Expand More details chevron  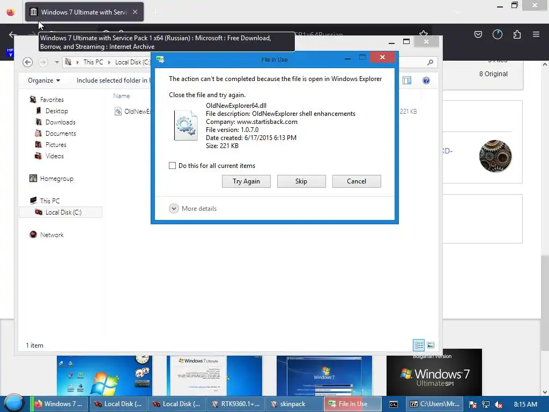coord(174,209)
